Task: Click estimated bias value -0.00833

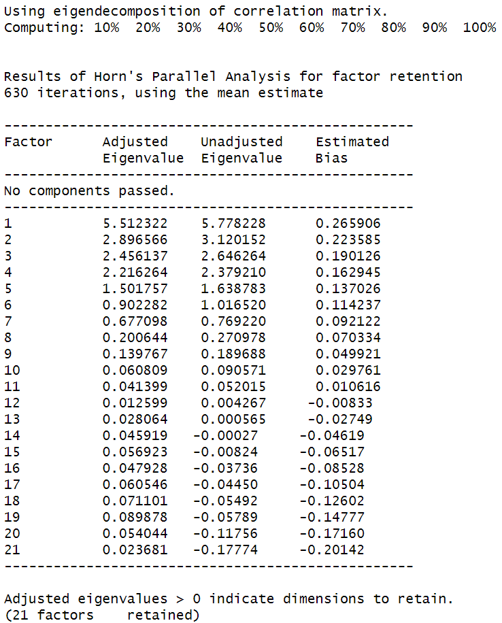Action: [x=340, y=403]
